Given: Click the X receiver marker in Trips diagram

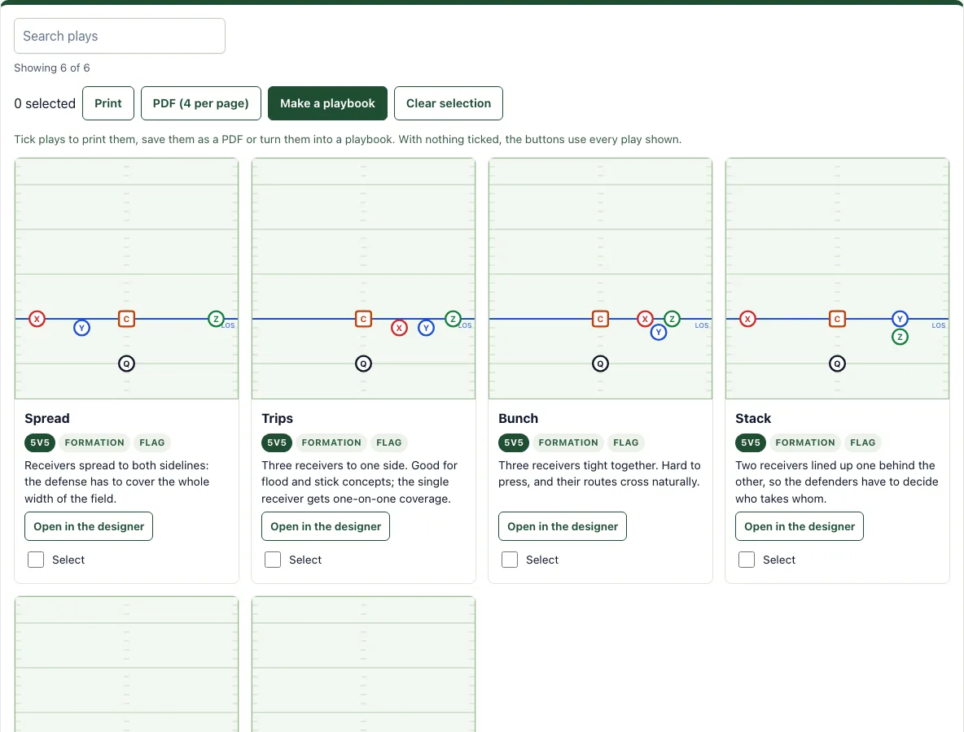Looking at the screenshot, I should pos(400,328).
